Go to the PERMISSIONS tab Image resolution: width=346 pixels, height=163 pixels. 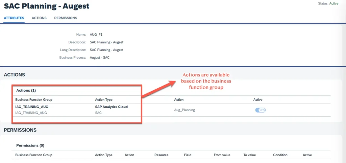click(x=66, y=18)
